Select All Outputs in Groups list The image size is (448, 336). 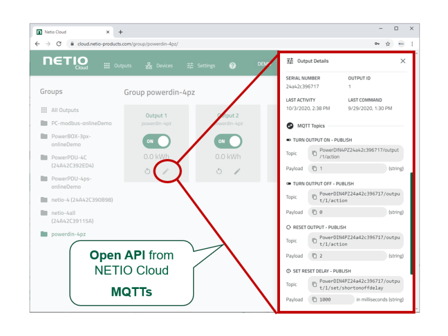point(60,110)
